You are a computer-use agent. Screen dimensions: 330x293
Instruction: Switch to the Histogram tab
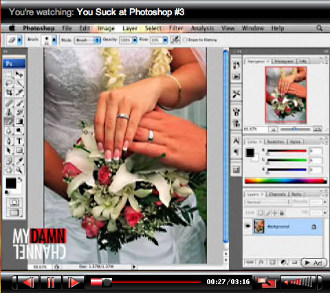284,61
